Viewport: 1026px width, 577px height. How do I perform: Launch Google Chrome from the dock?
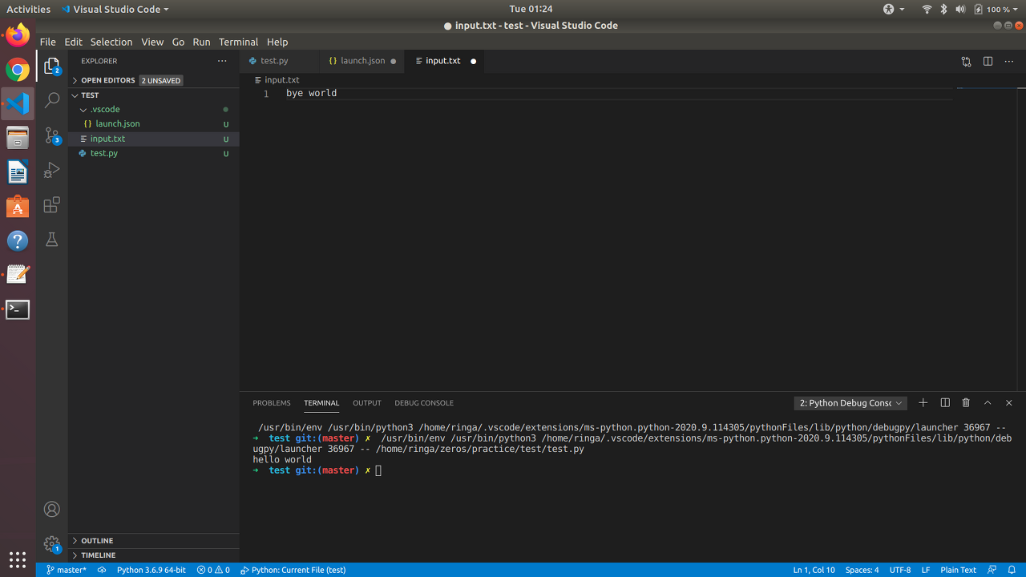[x=18, y=70]
